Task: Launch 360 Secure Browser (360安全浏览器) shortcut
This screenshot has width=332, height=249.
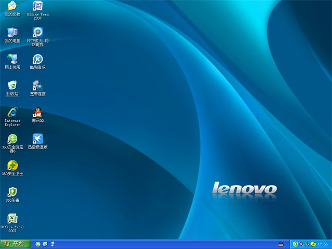Action: click(12, 139)
